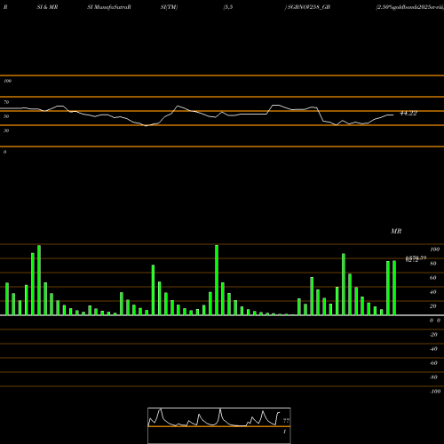Click the 30 level label on RSI axis
444x444 pixels.
tap(6, 131)
